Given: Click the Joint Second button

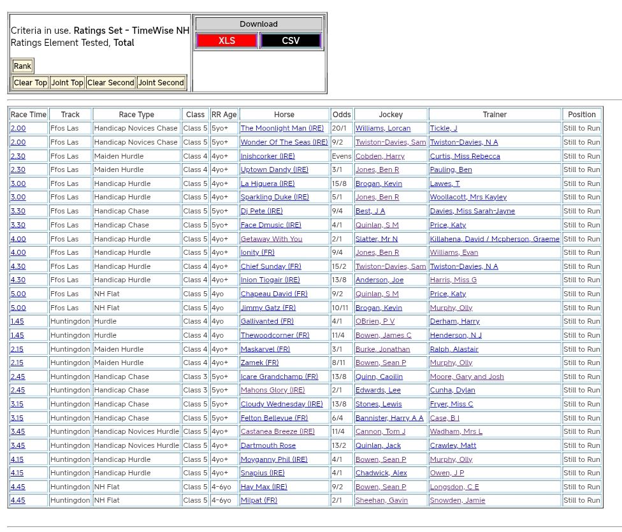Looking at the screenshot, I should coord(161,83).
